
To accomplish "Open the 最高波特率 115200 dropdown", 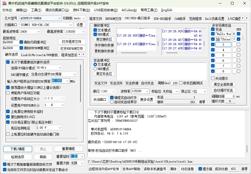I will click(x=83, y=31).
